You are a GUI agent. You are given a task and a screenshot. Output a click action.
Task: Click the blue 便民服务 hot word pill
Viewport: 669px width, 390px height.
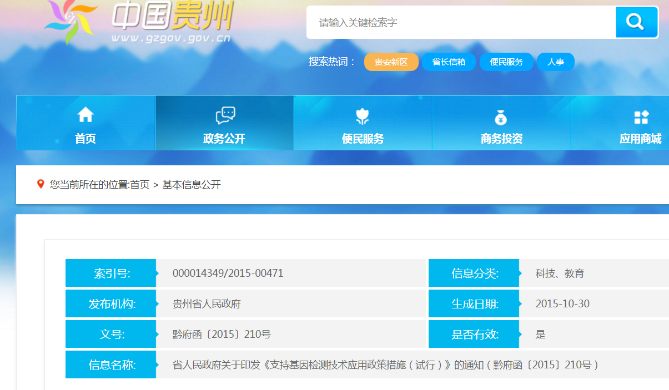tap(506, 62)
